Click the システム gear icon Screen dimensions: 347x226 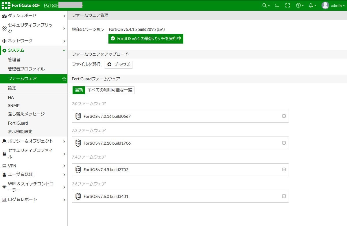pyautogui.click(x=4, y=50)
